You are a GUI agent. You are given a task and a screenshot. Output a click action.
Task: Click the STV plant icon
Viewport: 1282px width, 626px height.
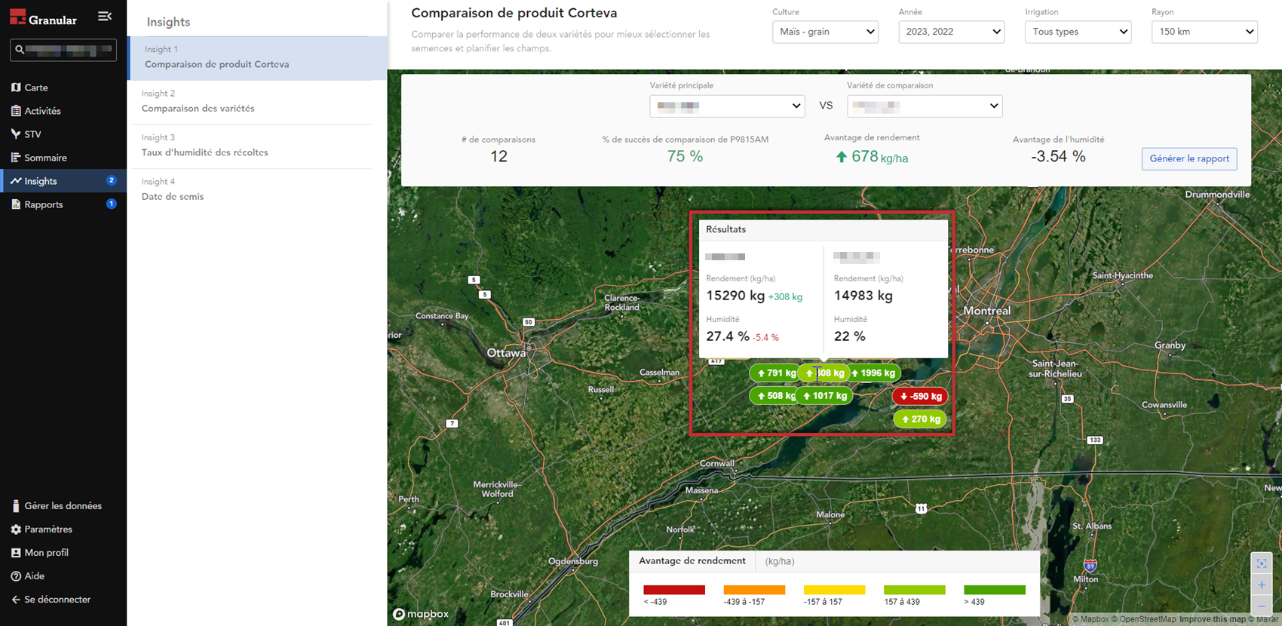coord(16,134)
